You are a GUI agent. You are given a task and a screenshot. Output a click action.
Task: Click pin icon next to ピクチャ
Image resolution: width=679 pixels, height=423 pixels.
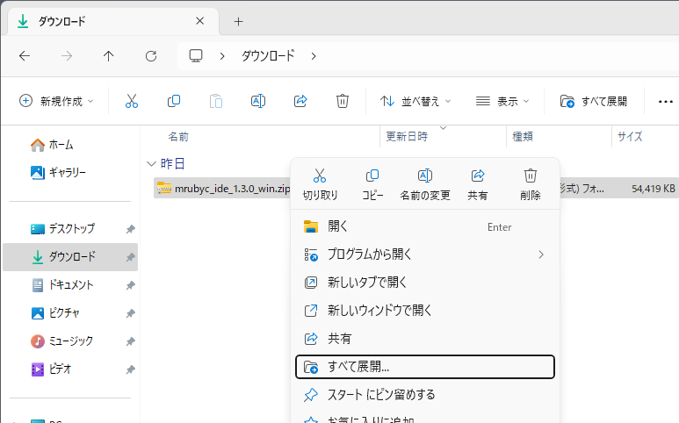pos(130,313)
